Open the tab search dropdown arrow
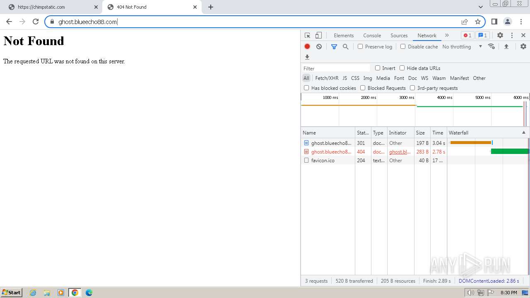This screenshot has height=298, width=530. click(x=480, y=7)
